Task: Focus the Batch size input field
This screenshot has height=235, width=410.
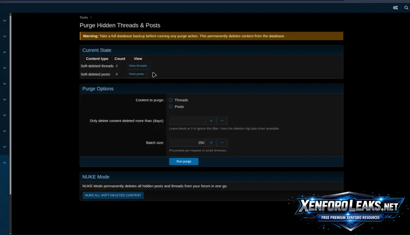Action: 188,143
